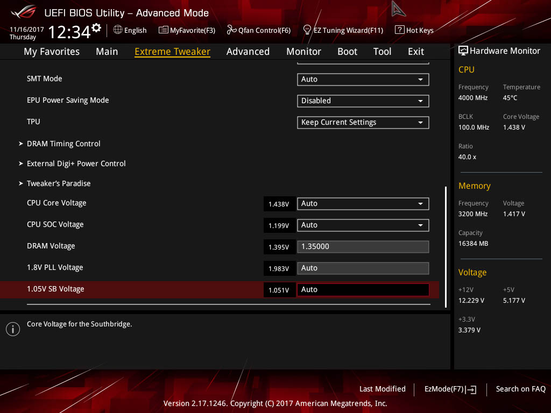Select the TPU label
Screen dimensions: 551x413
33,122
